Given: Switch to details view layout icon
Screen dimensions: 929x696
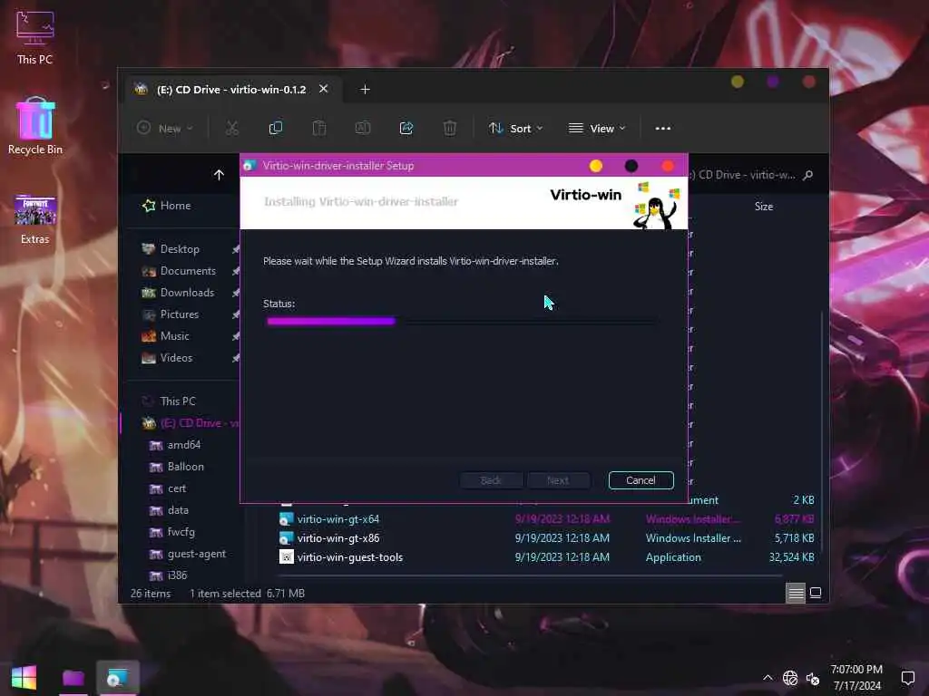Looking at the screenshot, I should coord(796,593).
